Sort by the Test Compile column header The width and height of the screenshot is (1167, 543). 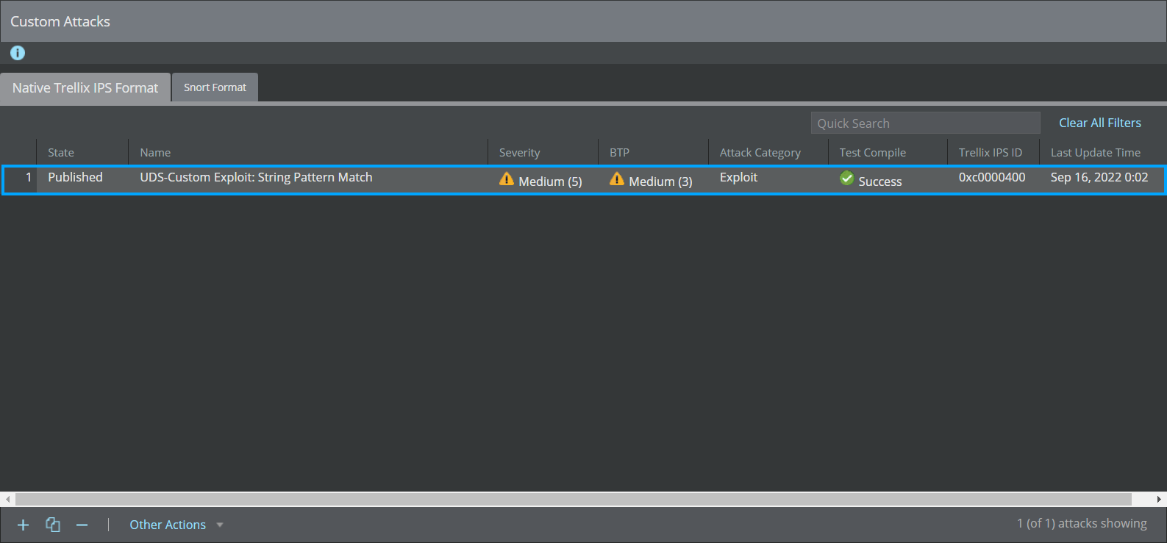pos(888,152)
